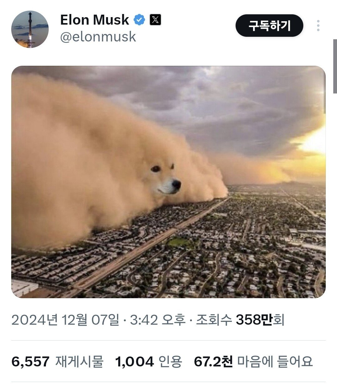Click the 2024년 12월 07일 date
This screenshot has height=387, width=337.
pyautogui.click(x=66, y=320)
